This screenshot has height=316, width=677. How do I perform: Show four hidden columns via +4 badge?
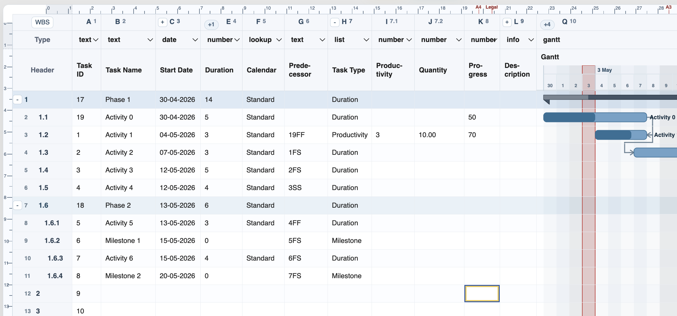pos(547,24)
